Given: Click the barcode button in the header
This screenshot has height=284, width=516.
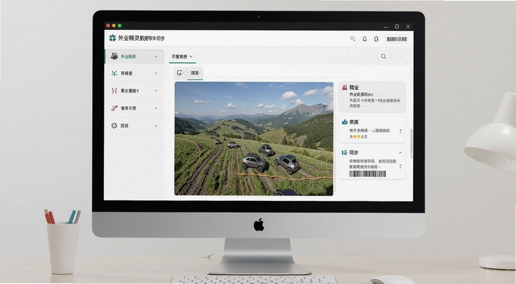Looking at the screenshot, I should pos(397,39).
